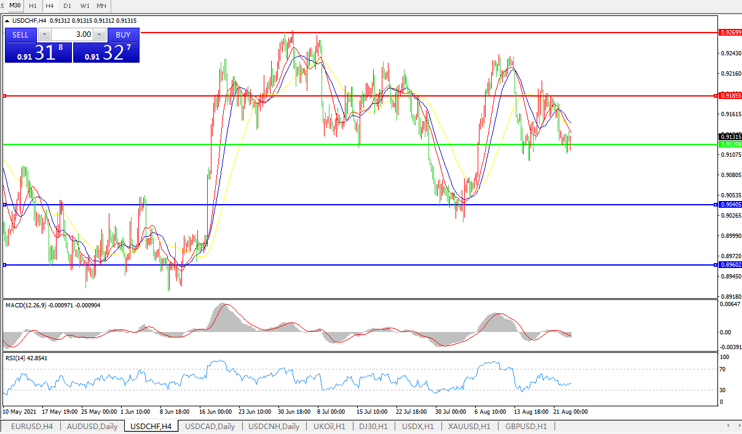
Task: Click the 3.00 volume input field
Action: click(71, 34)
